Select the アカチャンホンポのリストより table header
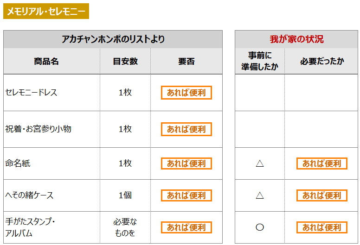 (x=113, y=39)
